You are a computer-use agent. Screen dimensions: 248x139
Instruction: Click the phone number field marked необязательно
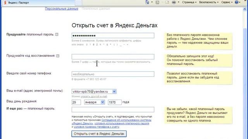[x=113, y=74]
